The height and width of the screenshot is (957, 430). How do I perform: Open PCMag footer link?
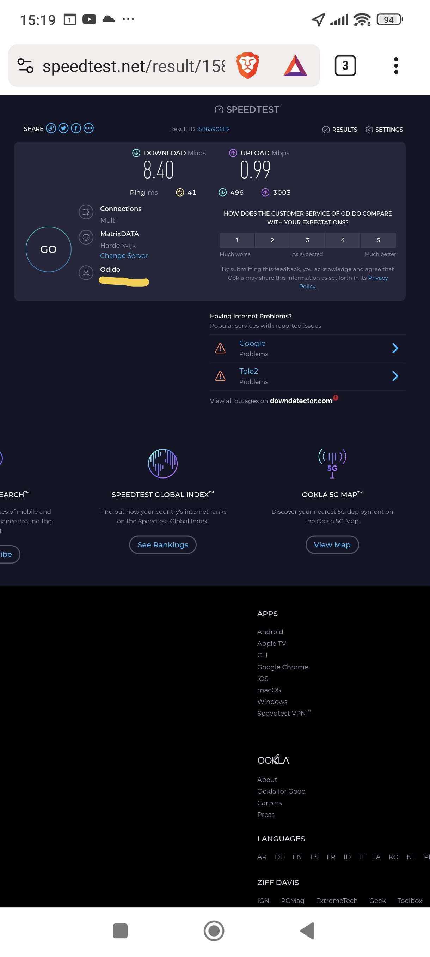click(x=292, y=901)
